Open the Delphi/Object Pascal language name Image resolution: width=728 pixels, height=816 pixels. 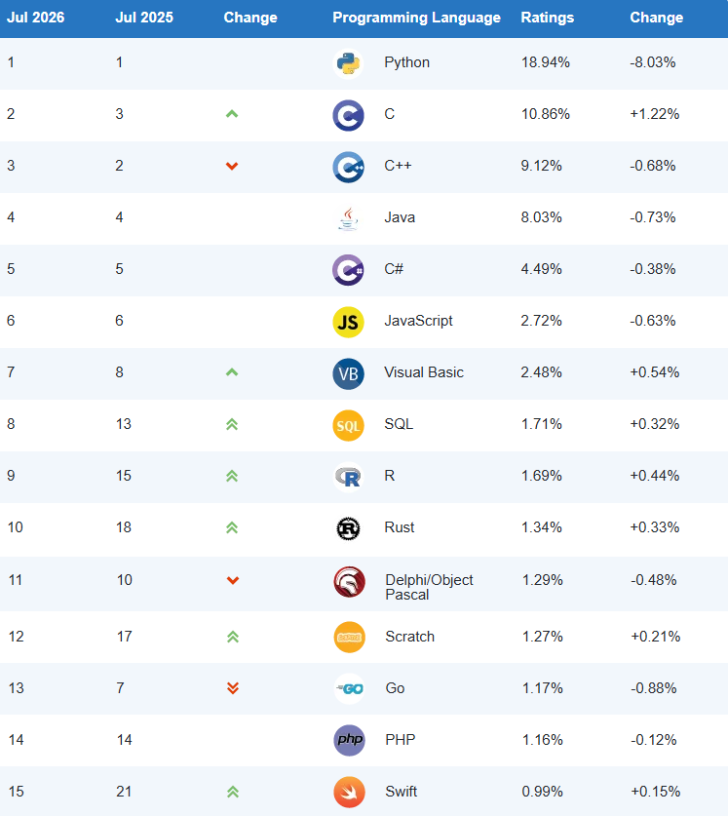(x=429, y=587)
